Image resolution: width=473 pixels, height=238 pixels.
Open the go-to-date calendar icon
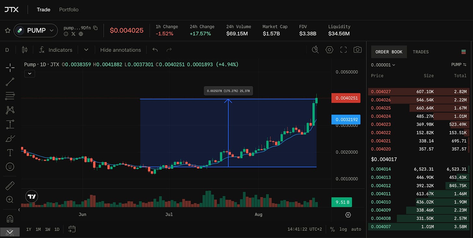(x=72, y=229)
